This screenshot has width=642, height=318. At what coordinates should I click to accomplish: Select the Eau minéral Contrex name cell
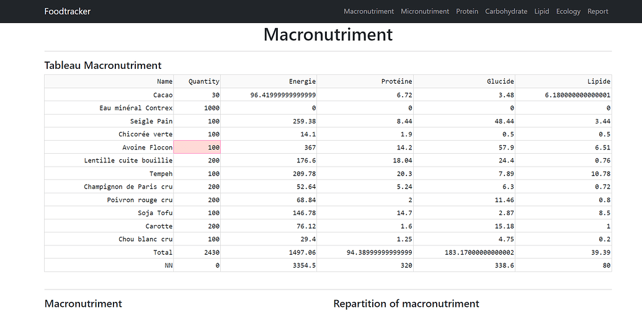109,108
